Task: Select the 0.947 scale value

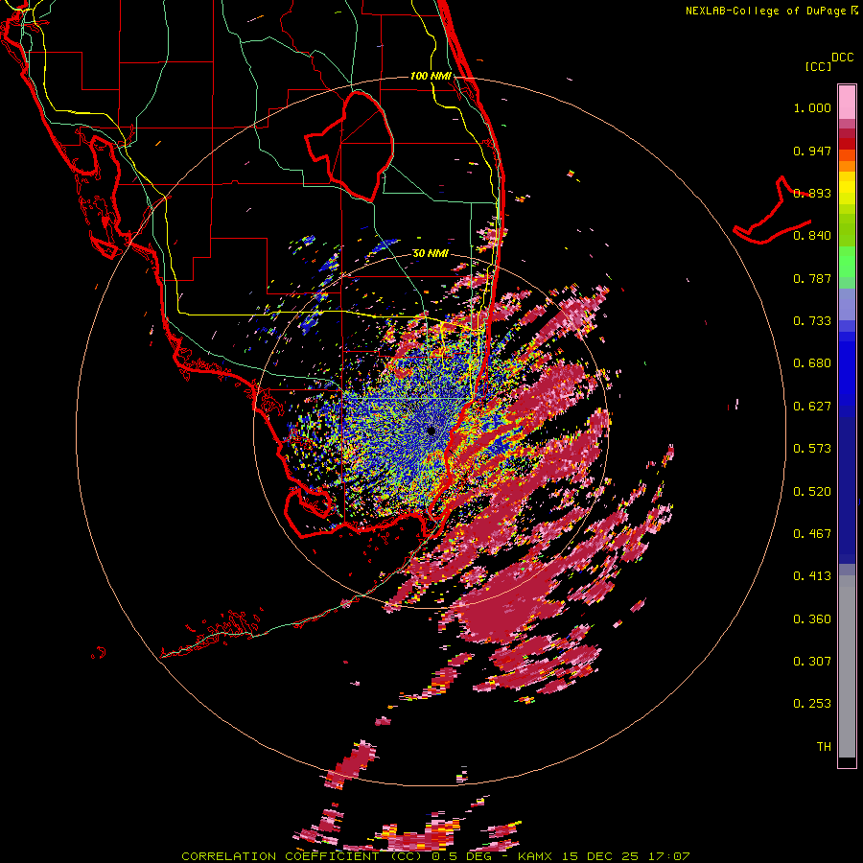Action: click(812, 151)
